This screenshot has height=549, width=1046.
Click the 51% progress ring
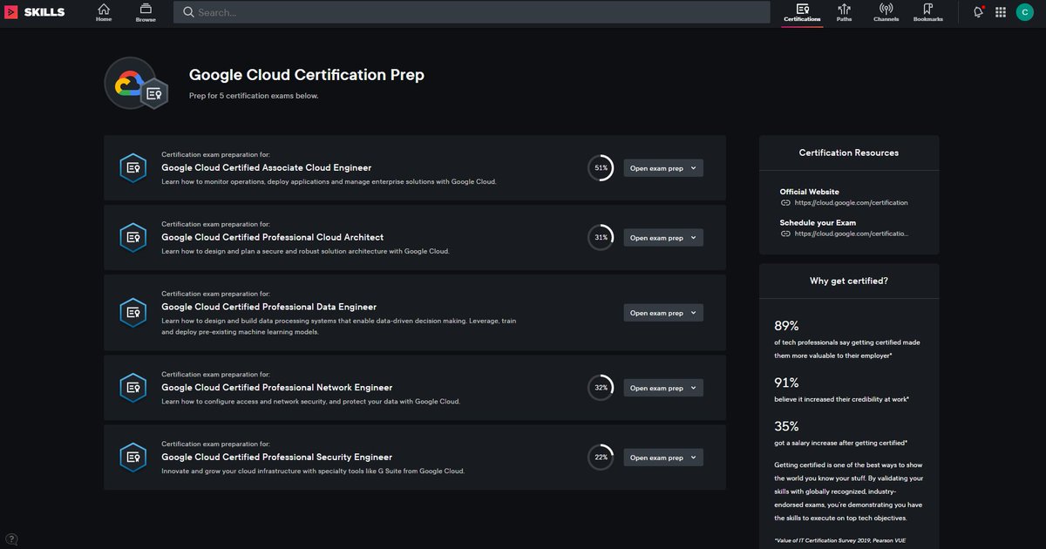[601, 168]
